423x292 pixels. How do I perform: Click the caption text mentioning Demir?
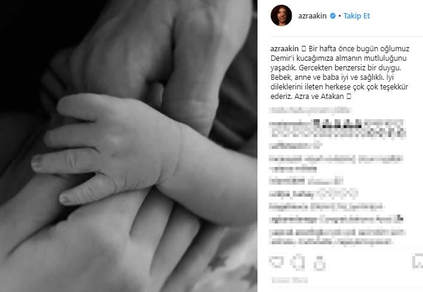339,72
